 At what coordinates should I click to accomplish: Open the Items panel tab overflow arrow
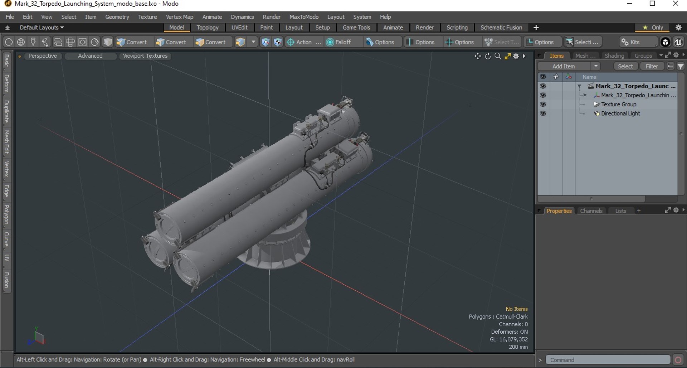[661, 55]
